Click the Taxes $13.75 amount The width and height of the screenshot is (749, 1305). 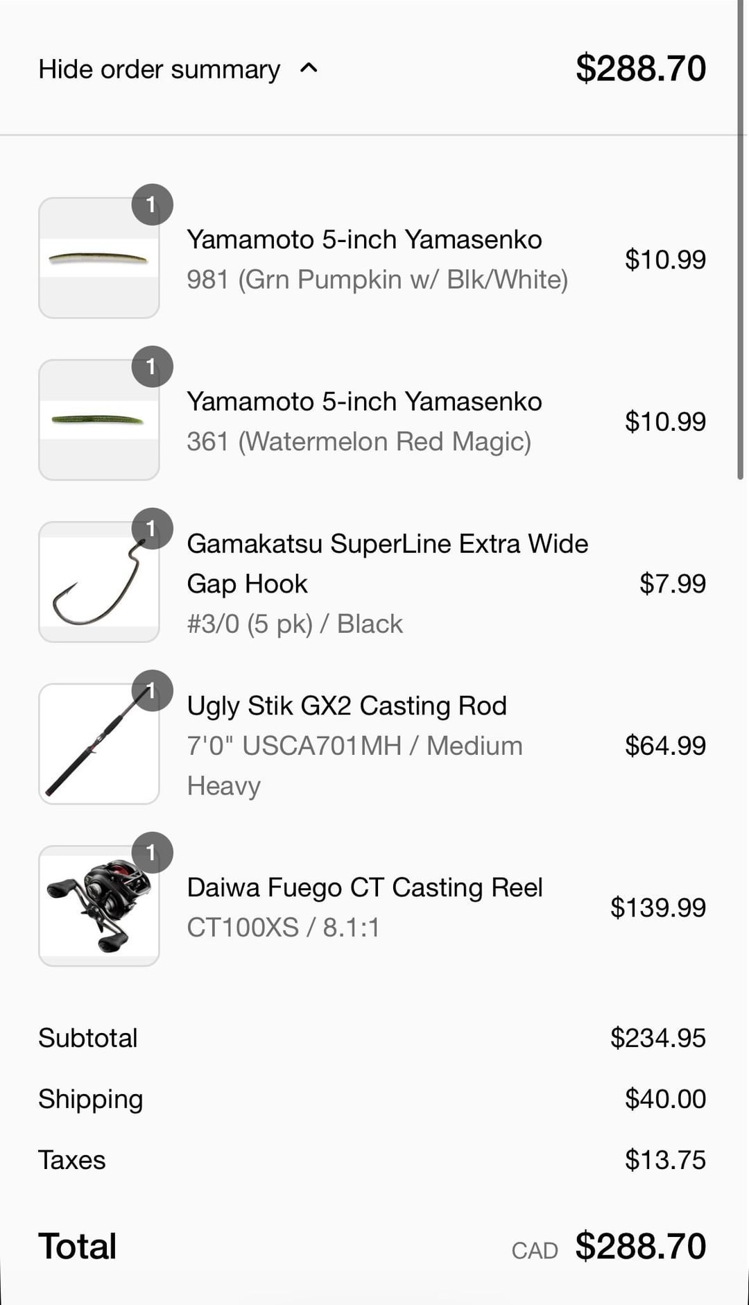[664, 1160]
